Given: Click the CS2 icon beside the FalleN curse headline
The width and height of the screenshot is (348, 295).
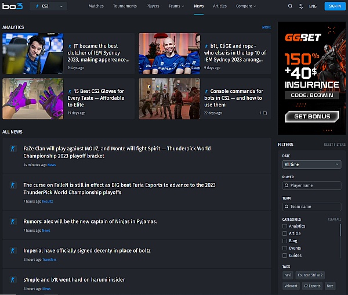Looking at the screenshot, I should pyautogui.click(x=13, y=185).
